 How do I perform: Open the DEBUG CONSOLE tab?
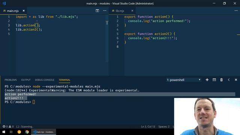(45, 80)
